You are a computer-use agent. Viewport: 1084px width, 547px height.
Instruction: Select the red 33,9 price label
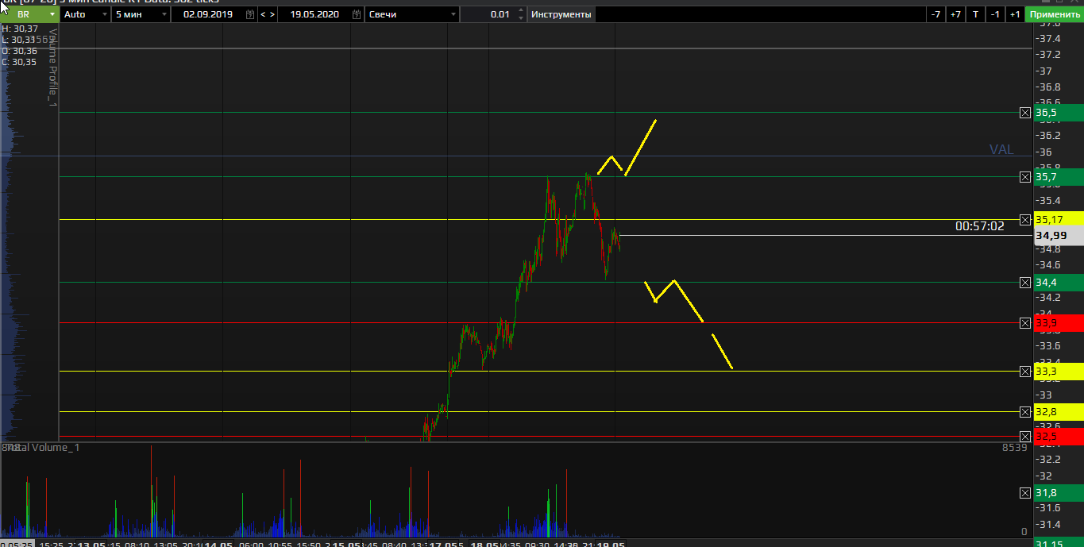(x=1059, y=322)
